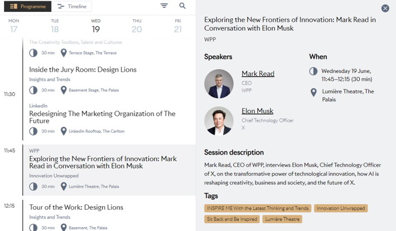Click the Sit Back and Be Inspired tag
The image size is (396, 231).
click(x=232, y=219)
